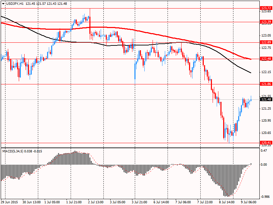The height and width of the screenshot is (205, 273).
Task: Click the 123.05 price scale value
Action: click(266, 36)
